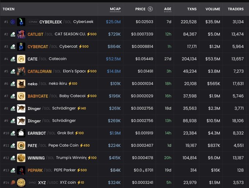Click the TOKEN column header

pyautogui.click(x=8, y=9)
